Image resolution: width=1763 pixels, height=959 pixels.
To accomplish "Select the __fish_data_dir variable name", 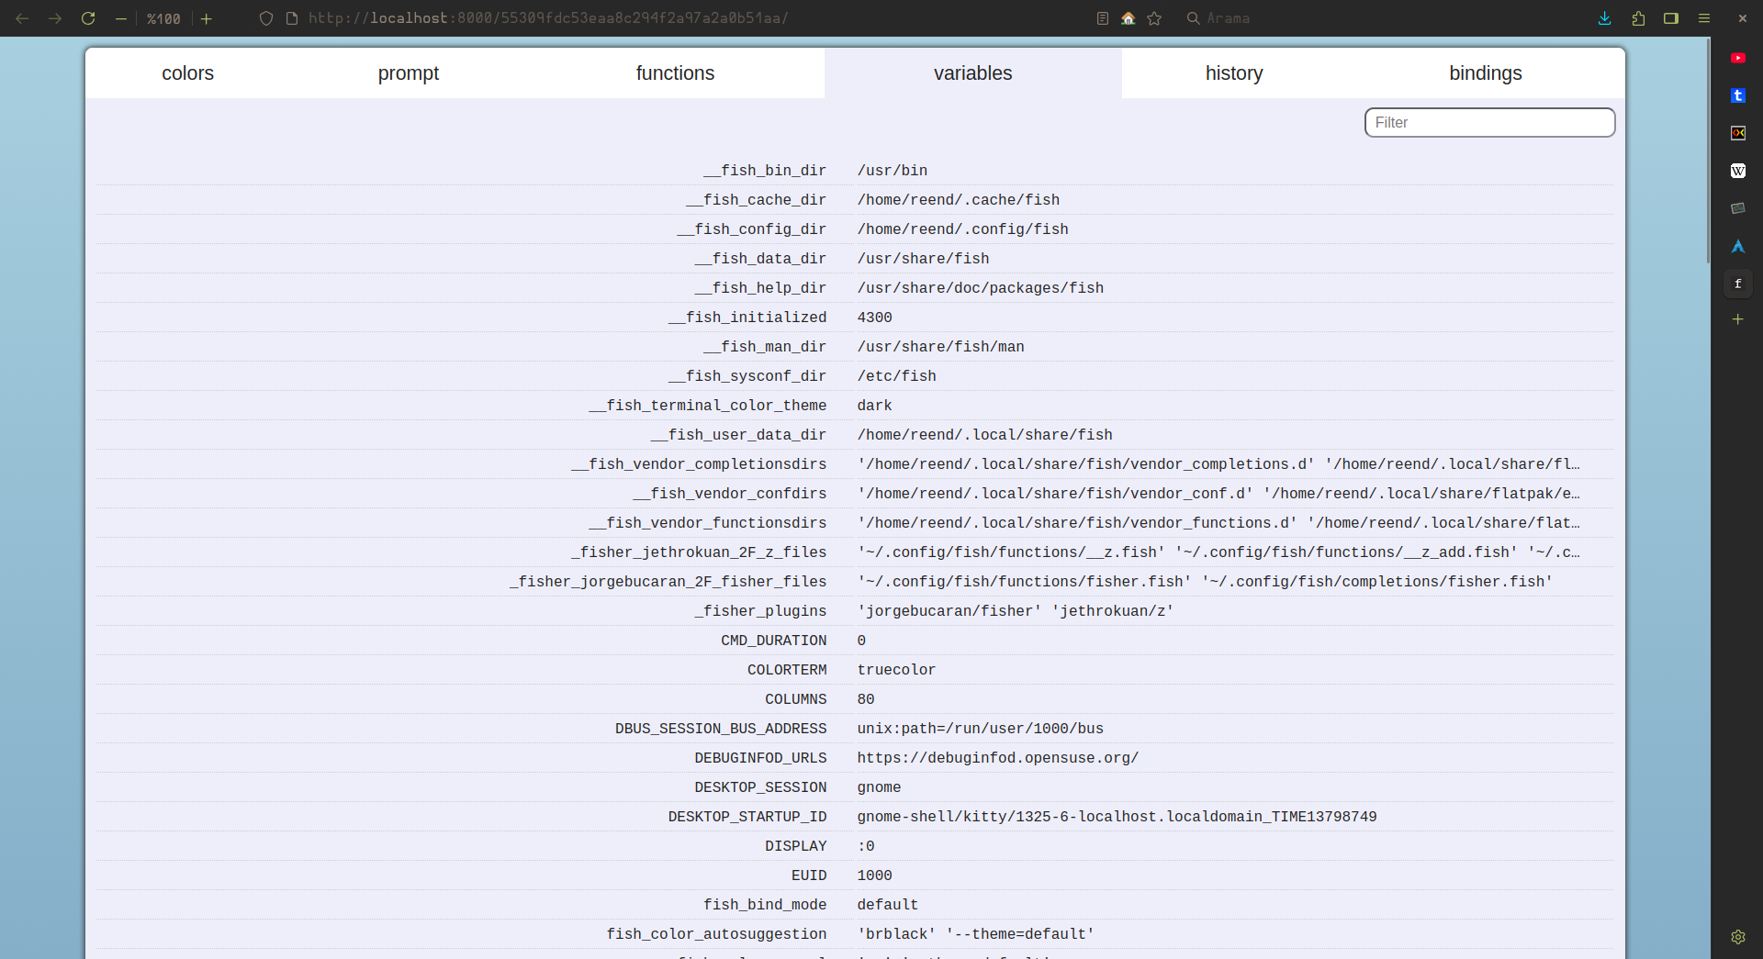I will (760, 259).
